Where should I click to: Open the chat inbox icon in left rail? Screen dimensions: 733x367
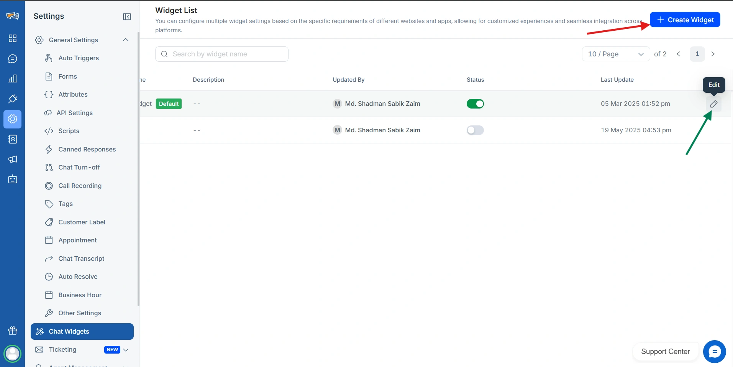click(13, 59)
